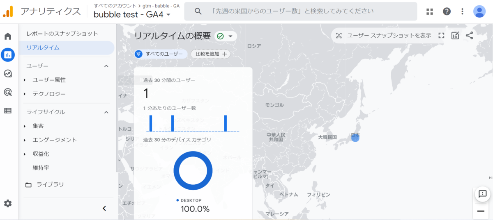Click 過去 30 分のデバイス カテゴリ label
Image resolution: width=493 pixels, height=220 pixels.
pyautogui.click(x=177, y=140)
